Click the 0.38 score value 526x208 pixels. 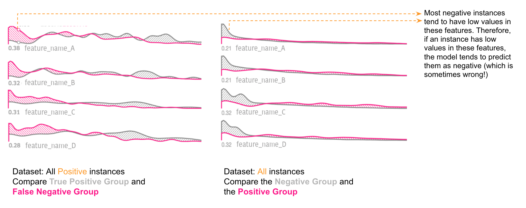click(x=14, y=48)
